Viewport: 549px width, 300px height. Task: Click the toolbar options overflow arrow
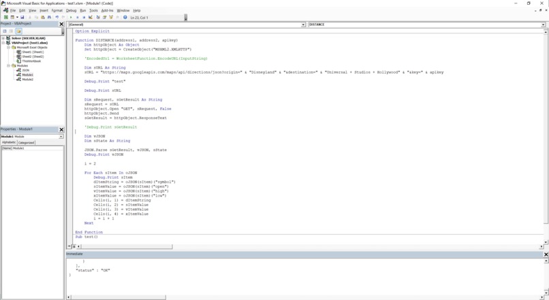[x=185, y=18]
